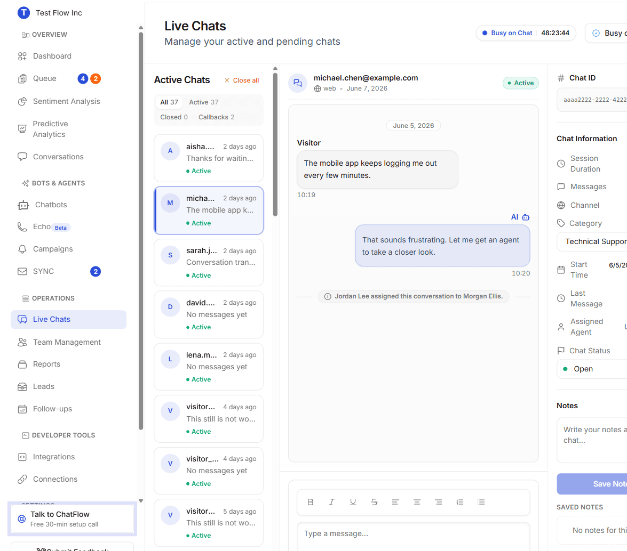Click the notes text area
This screenshot has height=551, width=627.
coord(592,440)
